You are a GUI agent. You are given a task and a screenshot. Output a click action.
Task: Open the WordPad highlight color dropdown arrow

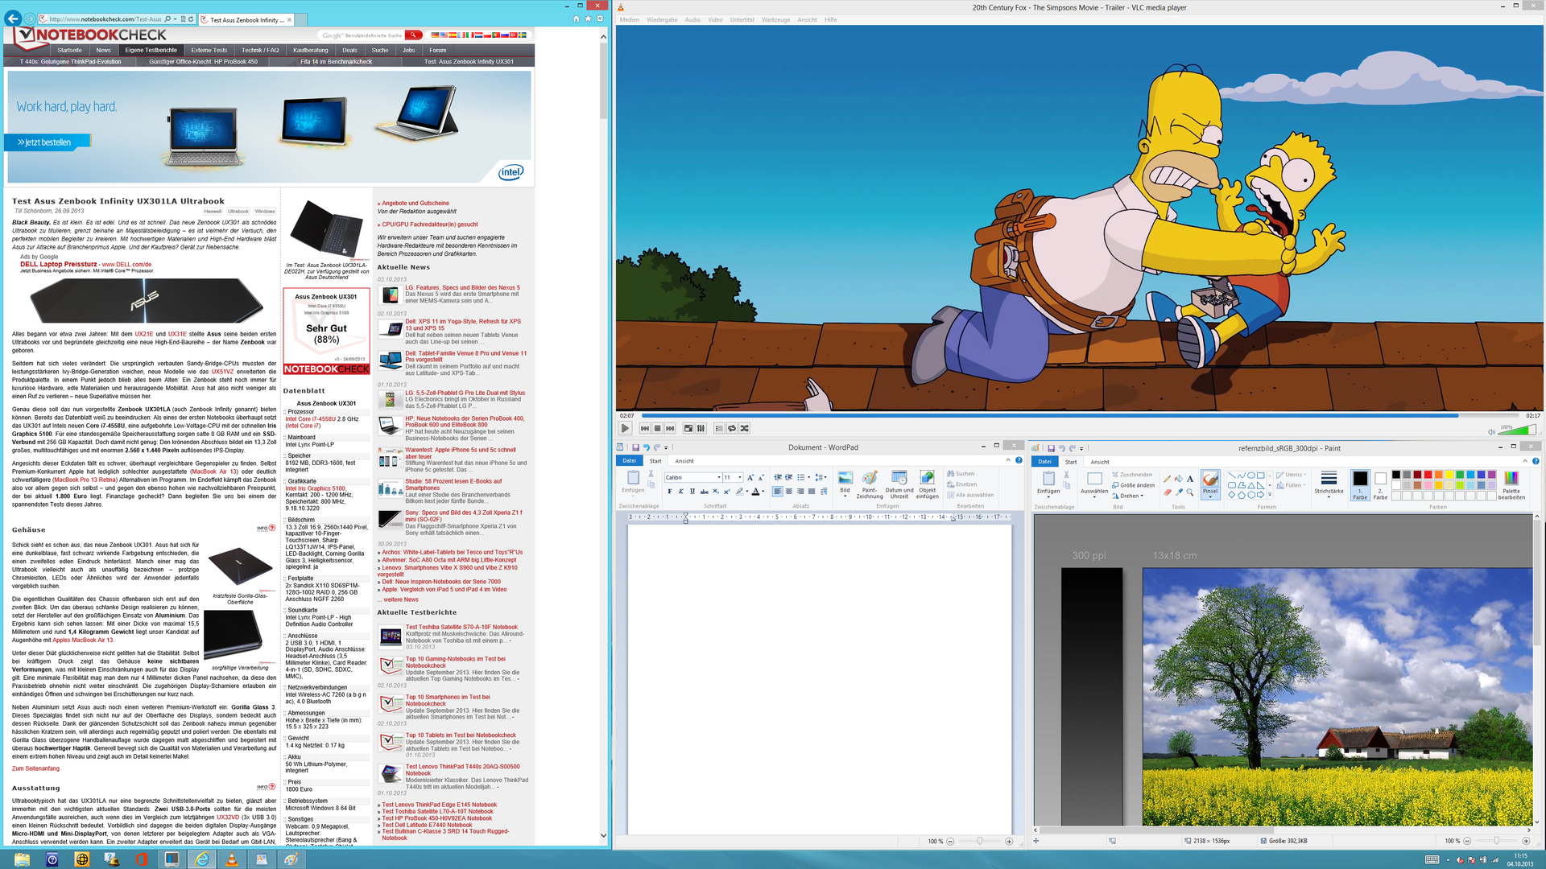pyautogui.click(x=747, y=492)
